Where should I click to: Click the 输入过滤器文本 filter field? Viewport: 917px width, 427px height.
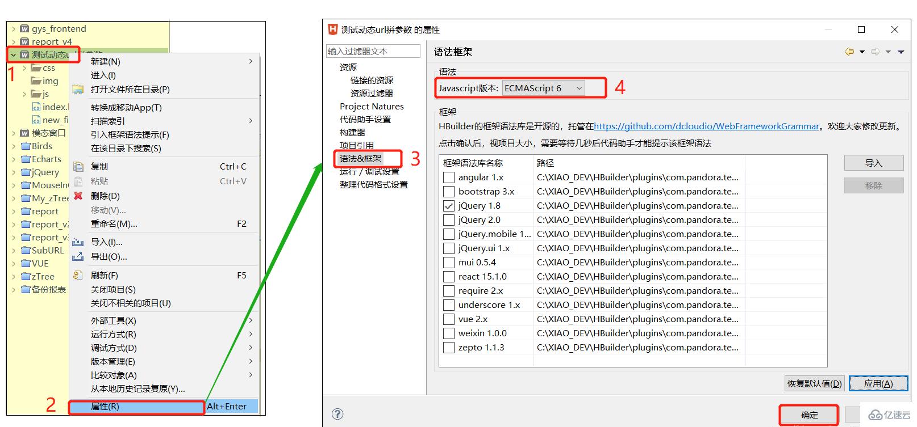pyautogui.click(x=373, y=51)
